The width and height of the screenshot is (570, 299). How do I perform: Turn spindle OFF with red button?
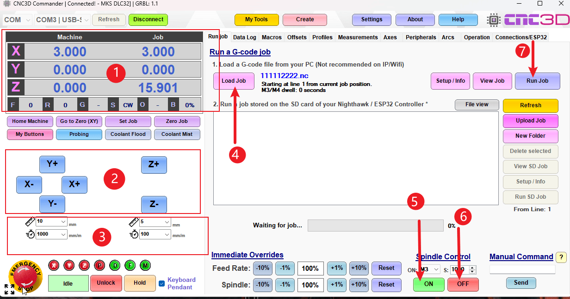(x=463, y=284)
